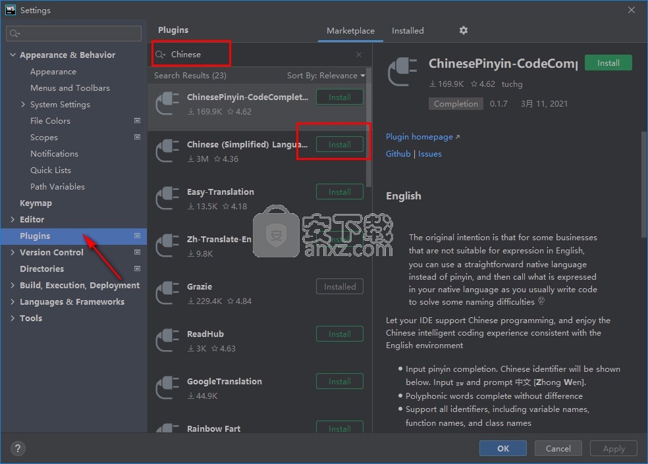Open the plugins gear settings icon

463,30
